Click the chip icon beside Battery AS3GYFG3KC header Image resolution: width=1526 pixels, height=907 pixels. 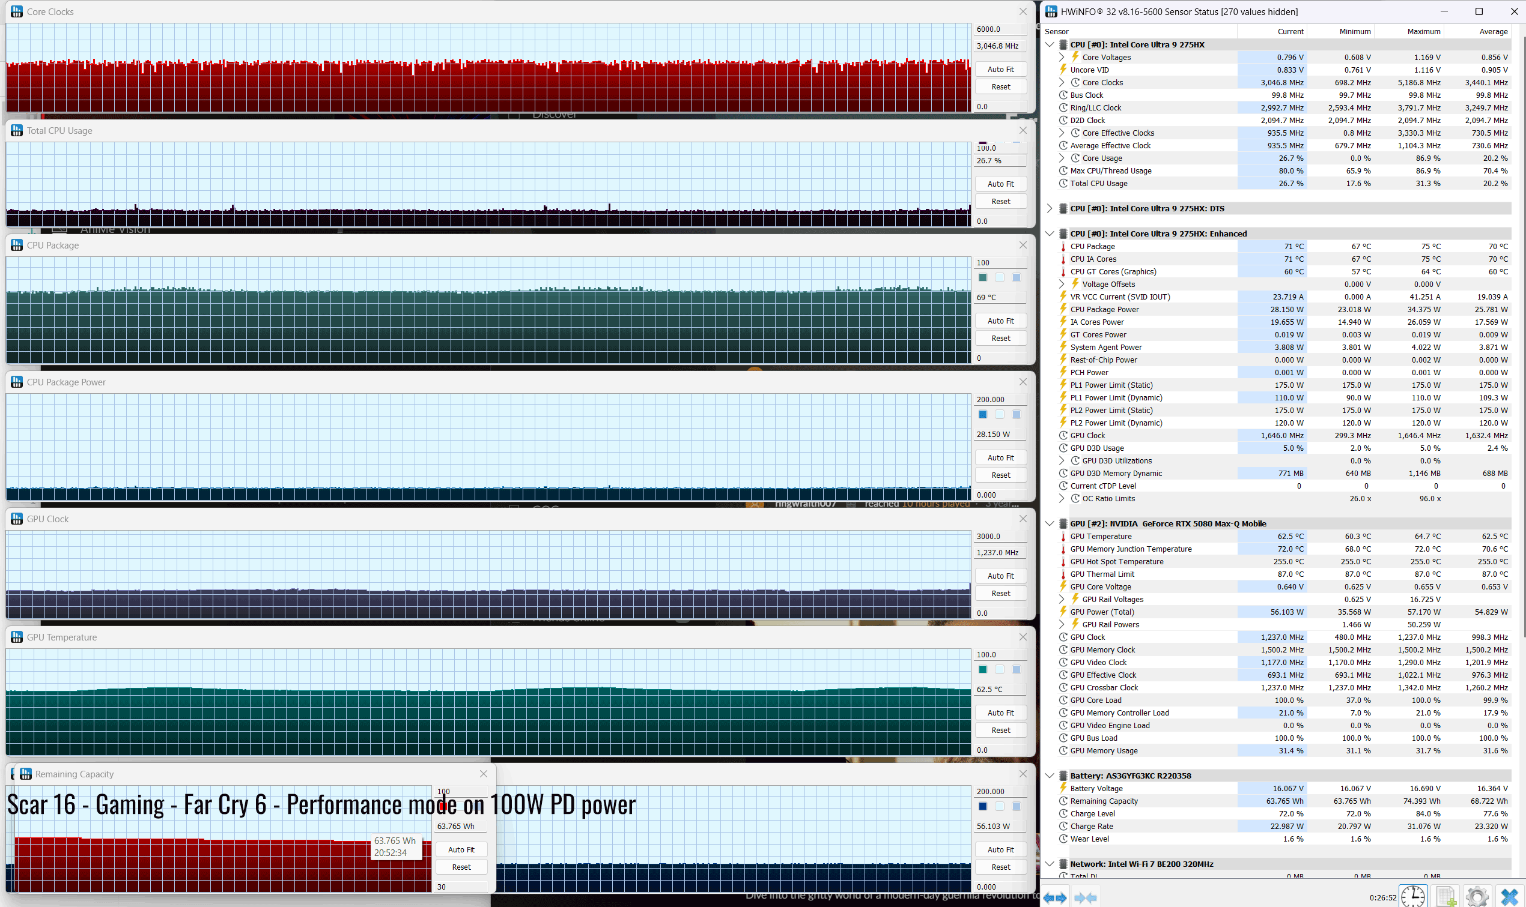pyautogui.click(x=1063, y=776)
